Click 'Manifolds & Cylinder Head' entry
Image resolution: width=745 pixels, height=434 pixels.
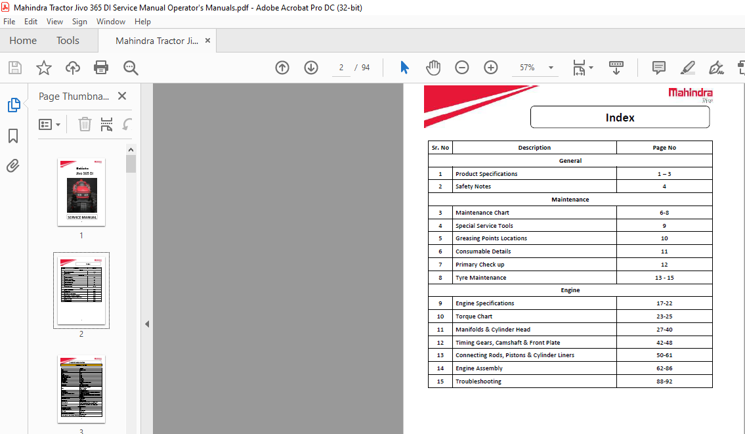[x=493, y=330]
